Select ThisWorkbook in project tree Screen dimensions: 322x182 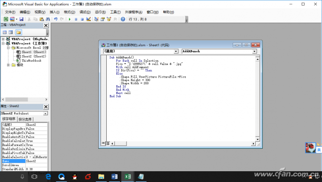point(31,60)
